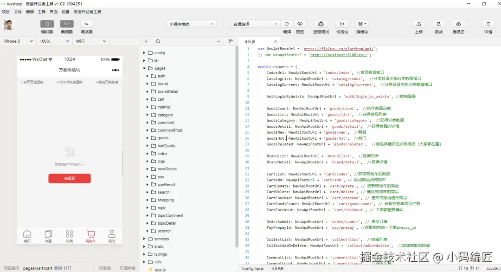Screen dimensions: 501x272
Task: Click the switch to background icon
Action: pos(342,24)
